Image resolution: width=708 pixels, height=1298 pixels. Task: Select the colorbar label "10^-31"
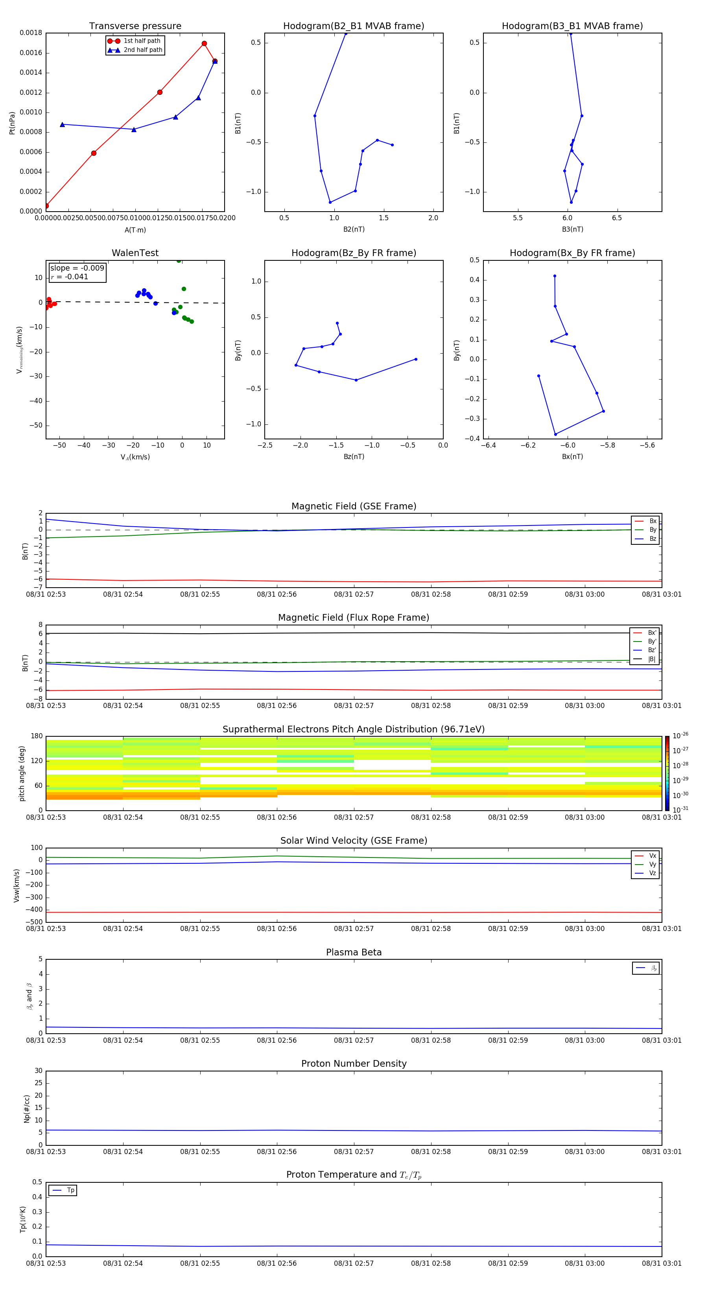(x=680, y=810)
